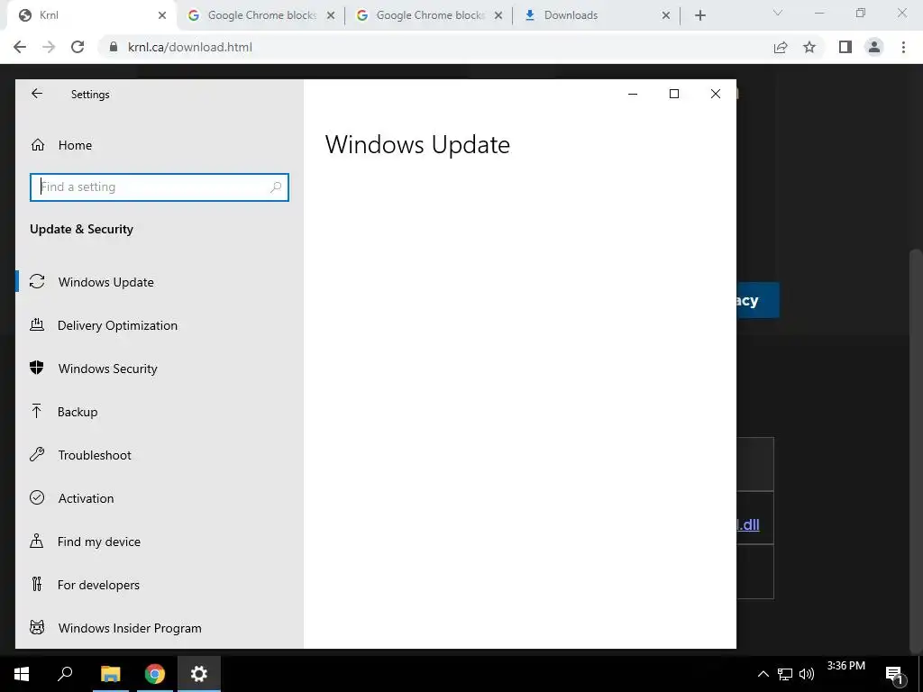Go back using the Settings back arrow

click(x=37, y=94)
